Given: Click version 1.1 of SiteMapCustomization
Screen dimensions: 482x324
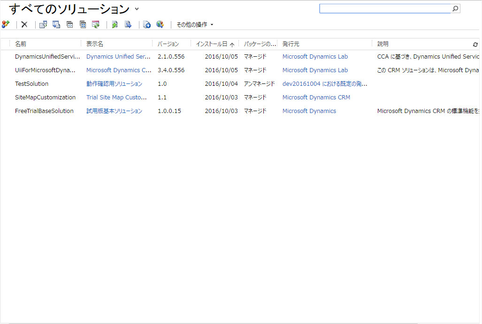Looking at the screenshot, I should 162,98.
